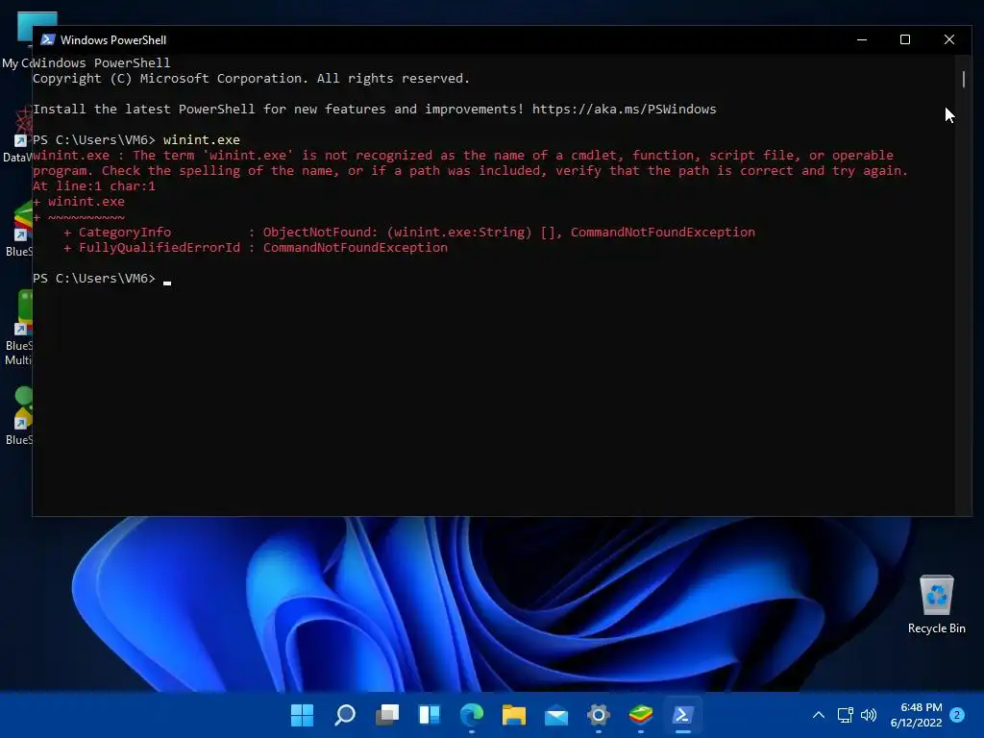
Task: Open Settings gear on taskbar
Action: pyautogui.click(x=599, y=715)
